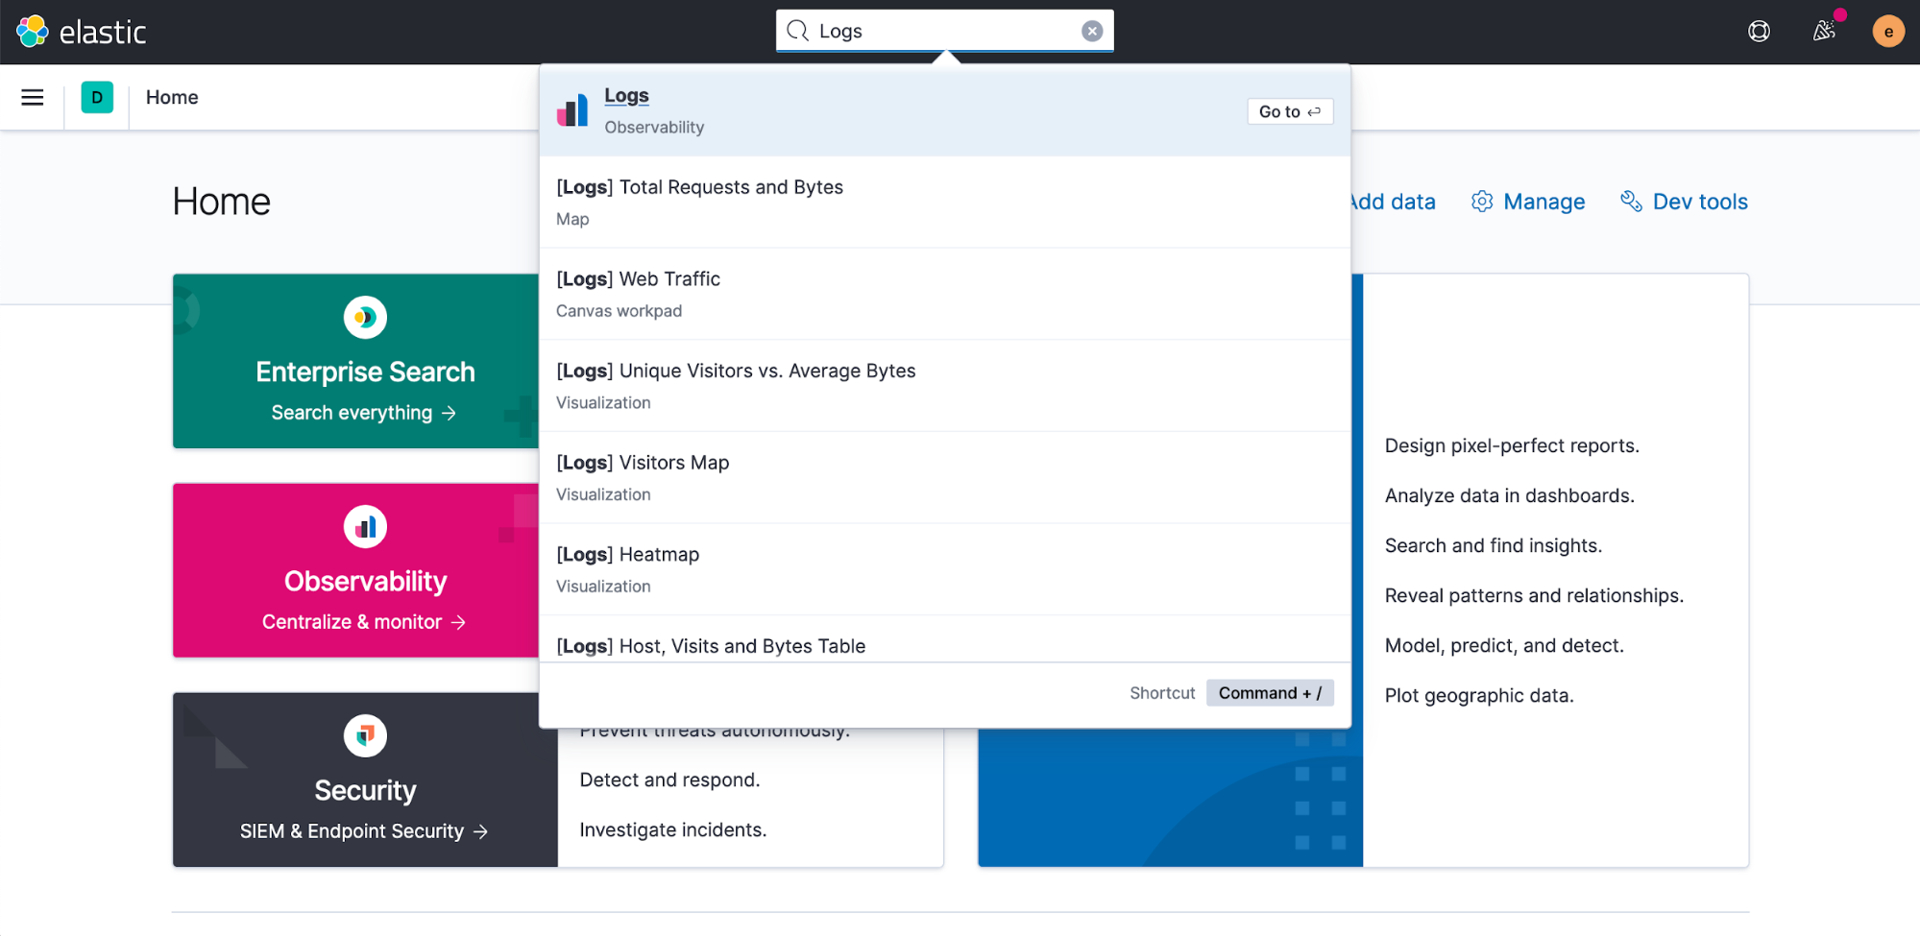Click 'Search and find insights.' text
The image size is (1920, 936).
point(1493,545)
